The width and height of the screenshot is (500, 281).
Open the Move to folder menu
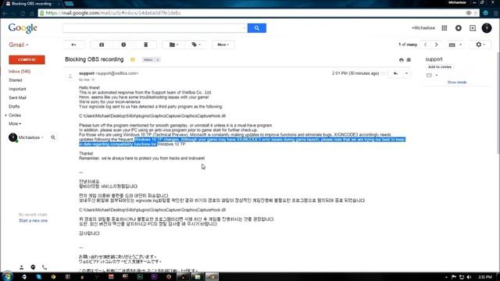[173, 44]
